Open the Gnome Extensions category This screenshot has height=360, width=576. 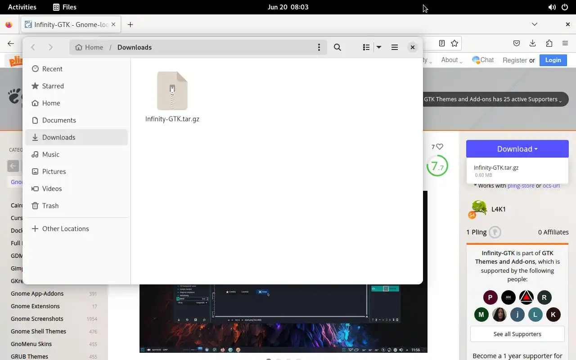click(x=35, y=306)
